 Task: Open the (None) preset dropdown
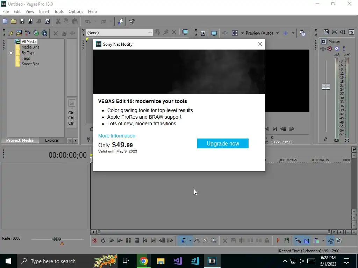click(x=120, y=33)
